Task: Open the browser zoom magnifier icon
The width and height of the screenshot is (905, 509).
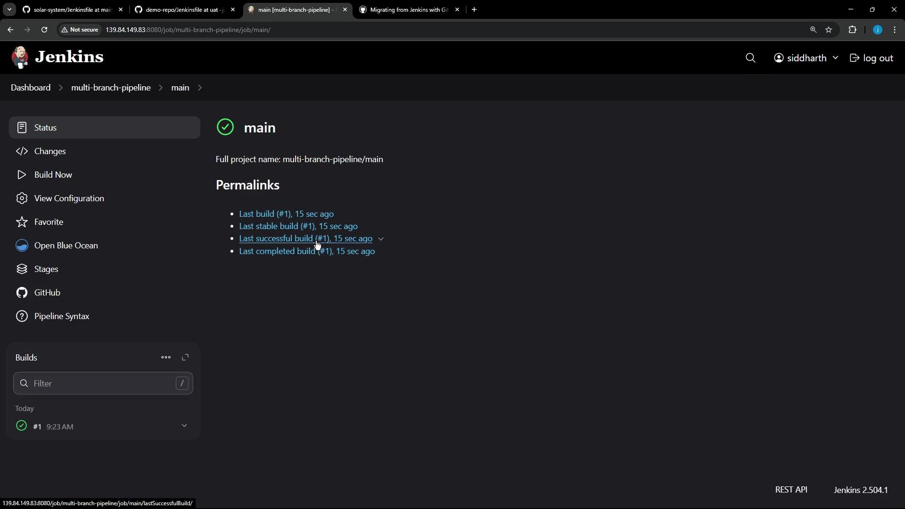Action: click(x=813, y=30)
